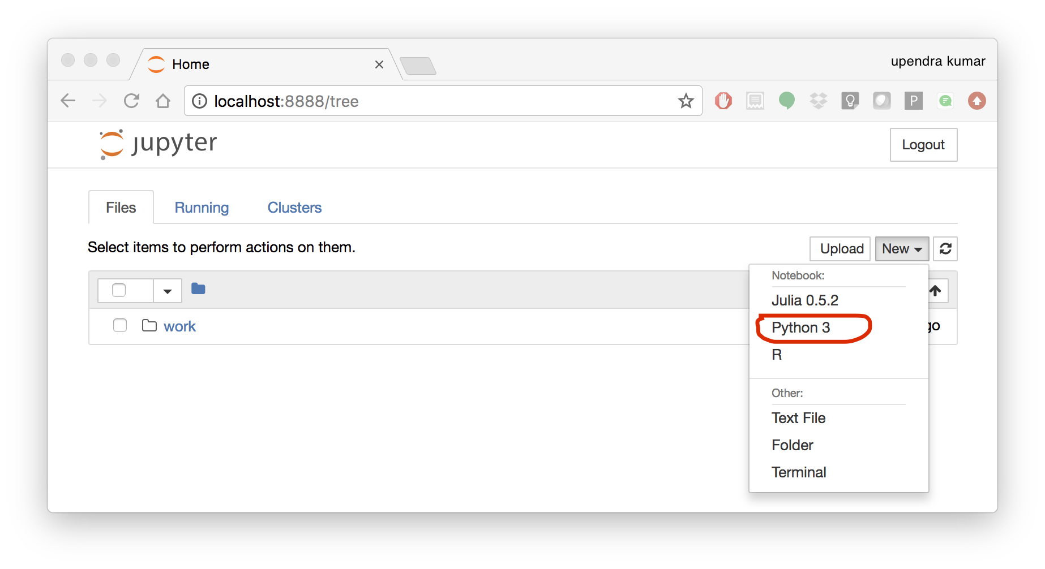Reload the localhost page
Viewport: 1045px width, 569px height.
point(131,101)
